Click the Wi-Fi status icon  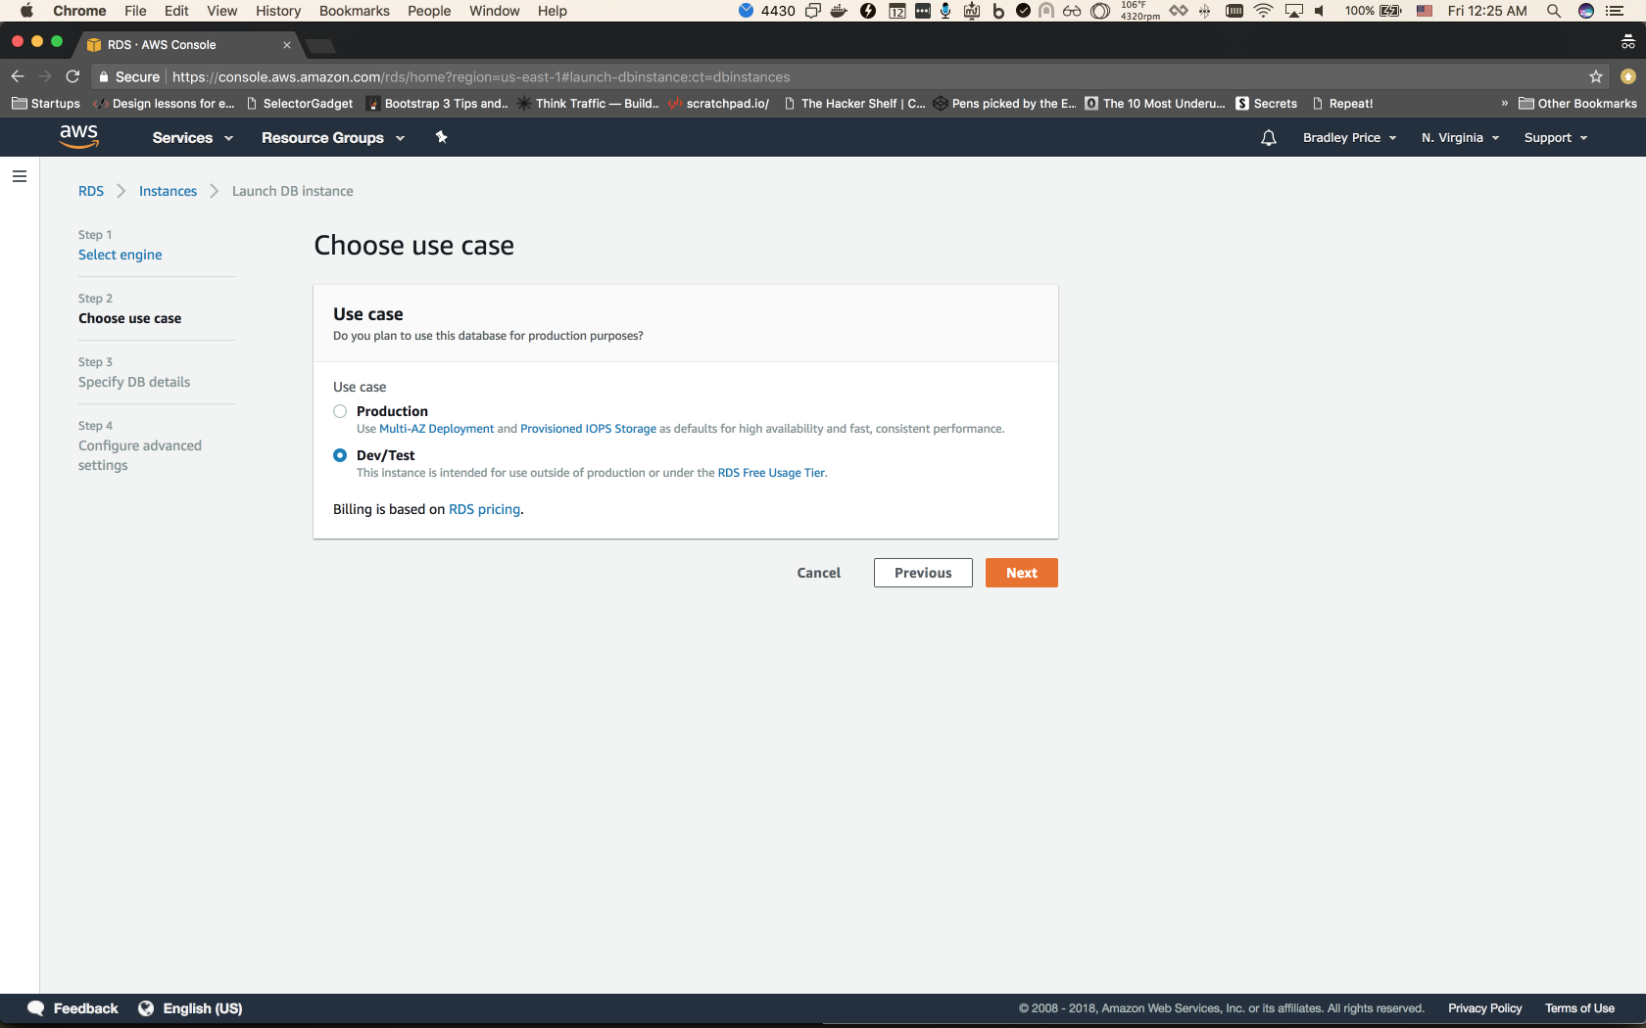(x=1264, y=11)
